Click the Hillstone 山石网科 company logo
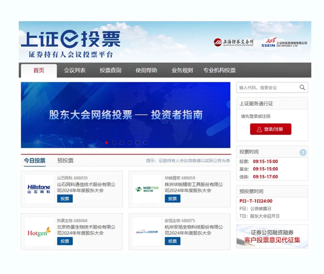The height and width of the screenshot is (274, 324). click(x=39, y=189)
